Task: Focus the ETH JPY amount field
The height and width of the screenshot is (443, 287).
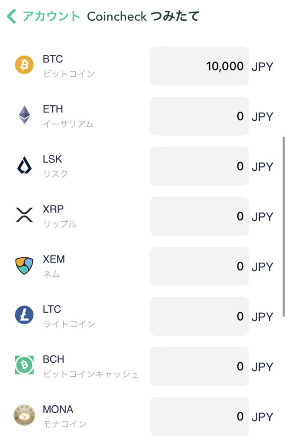Action: pos(200,116)
